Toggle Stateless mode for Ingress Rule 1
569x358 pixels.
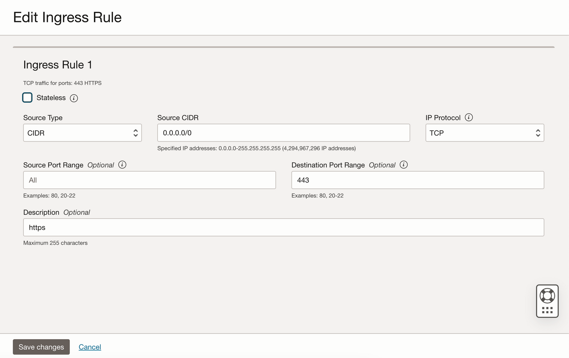[x=27, y=98]
